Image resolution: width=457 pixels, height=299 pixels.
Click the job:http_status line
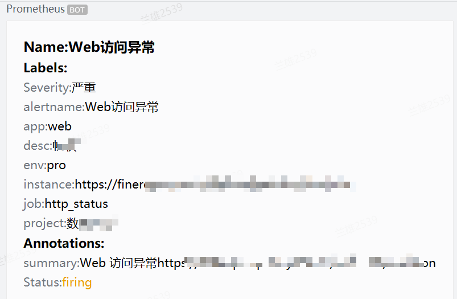65,204
